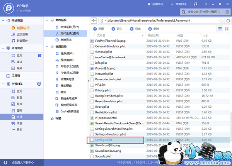Select 文件 under PP助手1 device
The image size is (232, 166).
22,117
